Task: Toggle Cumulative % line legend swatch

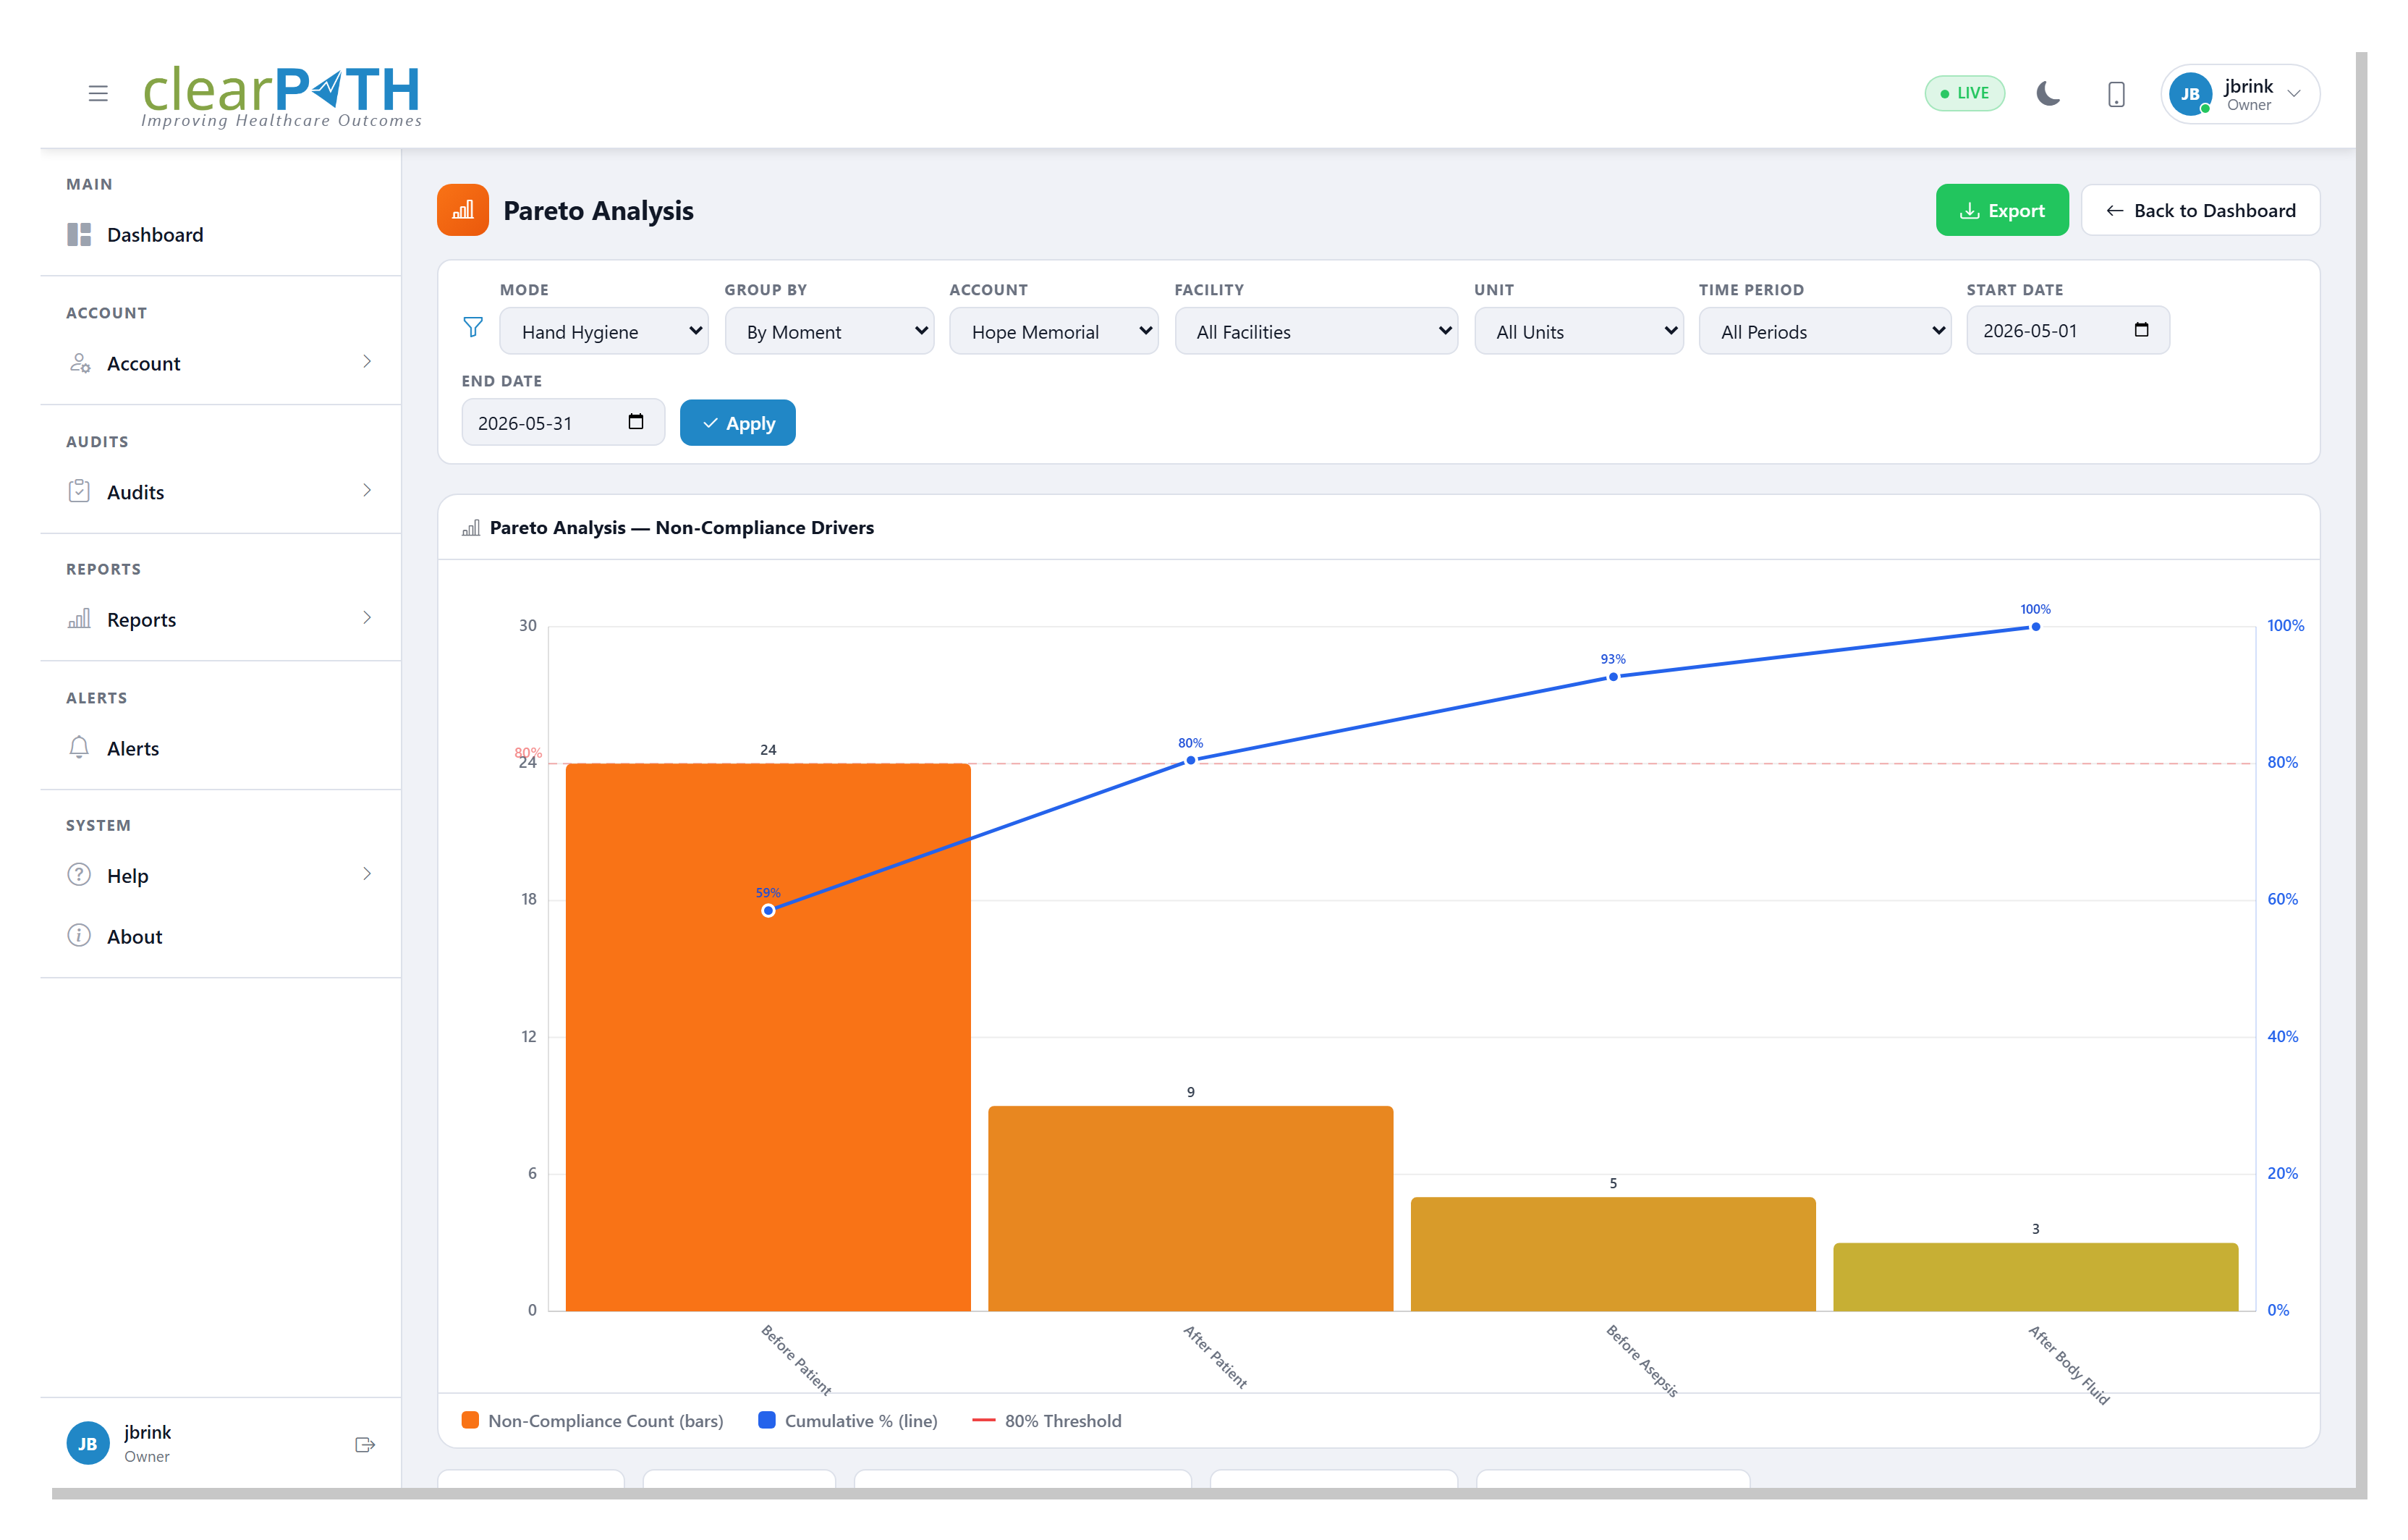Action: point(767,1421)
